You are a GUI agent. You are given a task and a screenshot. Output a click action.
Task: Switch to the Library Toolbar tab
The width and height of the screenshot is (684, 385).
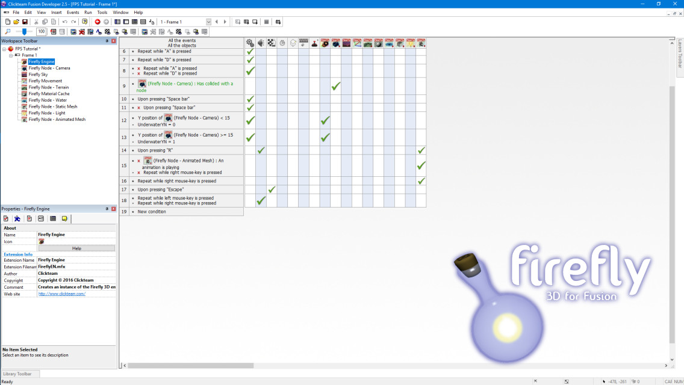click(19, 373)
